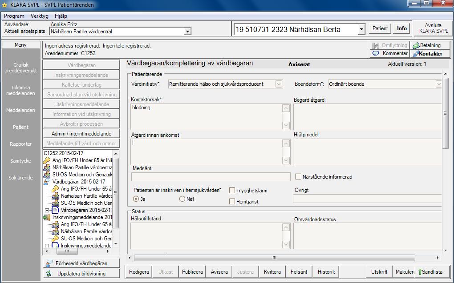Viewport: 454px width, 283px height.
Task: Click Åtgärd innan ankomst up scroll arrow
Action: [286, 143]
